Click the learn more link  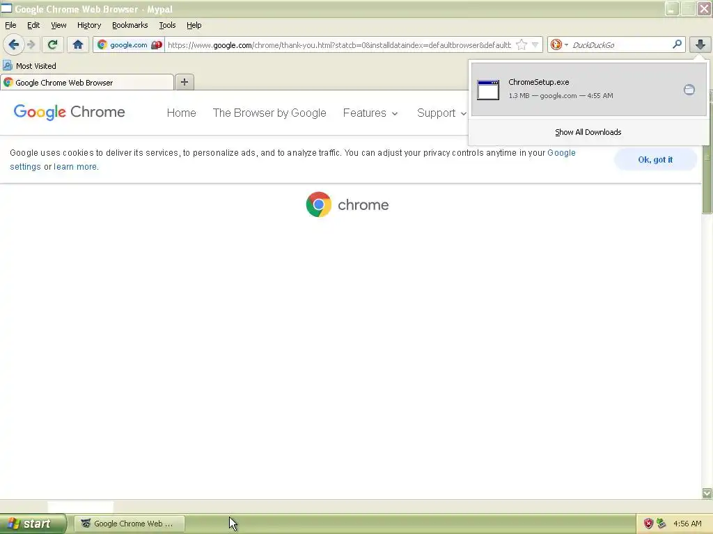[x=75, y=167]
